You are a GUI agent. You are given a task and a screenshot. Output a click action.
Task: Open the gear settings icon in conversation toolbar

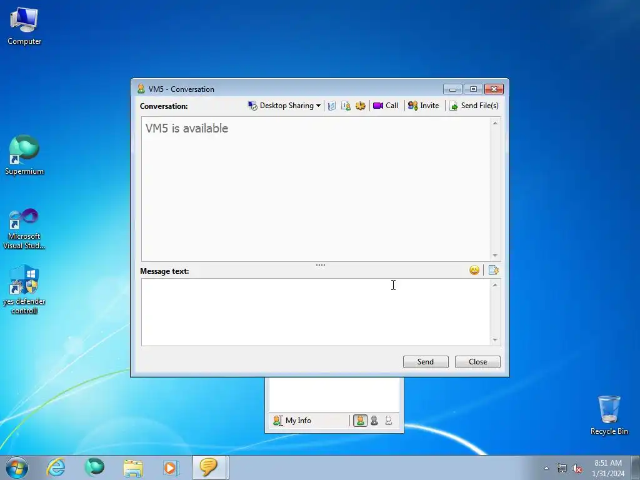tap(361, 106)
